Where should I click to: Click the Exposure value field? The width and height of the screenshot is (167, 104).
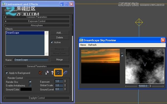[x=59, y=81]
